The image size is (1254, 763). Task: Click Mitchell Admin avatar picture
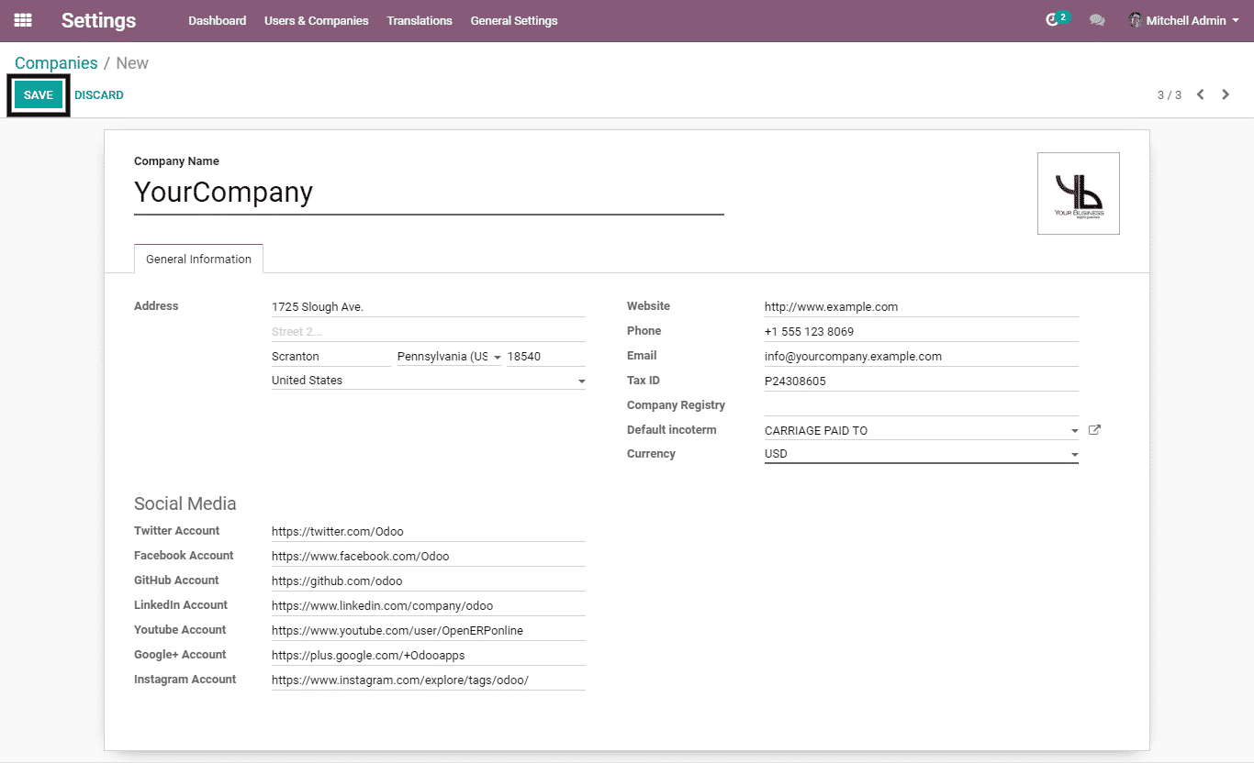pos(1136,20)
